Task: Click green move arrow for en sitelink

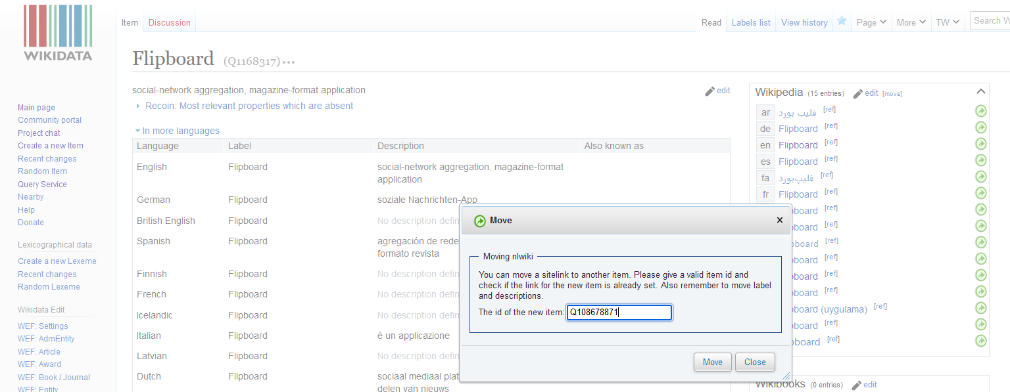Action: (x=980, y=144)
